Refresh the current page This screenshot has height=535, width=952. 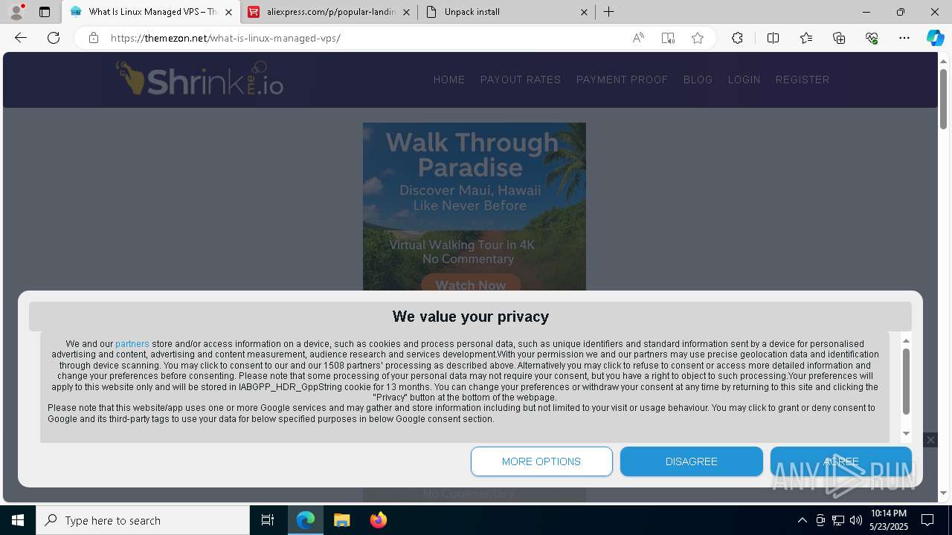click(54, 38)
